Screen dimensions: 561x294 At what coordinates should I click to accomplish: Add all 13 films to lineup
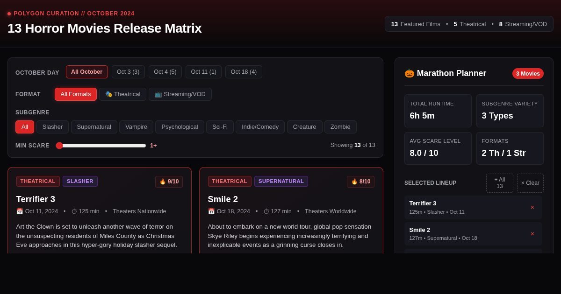(x=500, y=183)
